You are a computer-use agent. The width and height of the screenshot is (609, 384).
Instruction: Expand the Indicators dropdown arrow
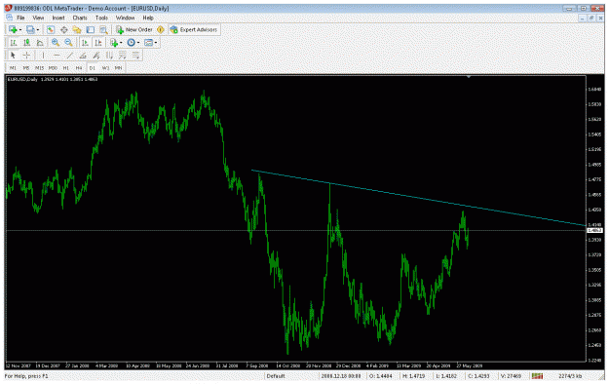point(121,43)
